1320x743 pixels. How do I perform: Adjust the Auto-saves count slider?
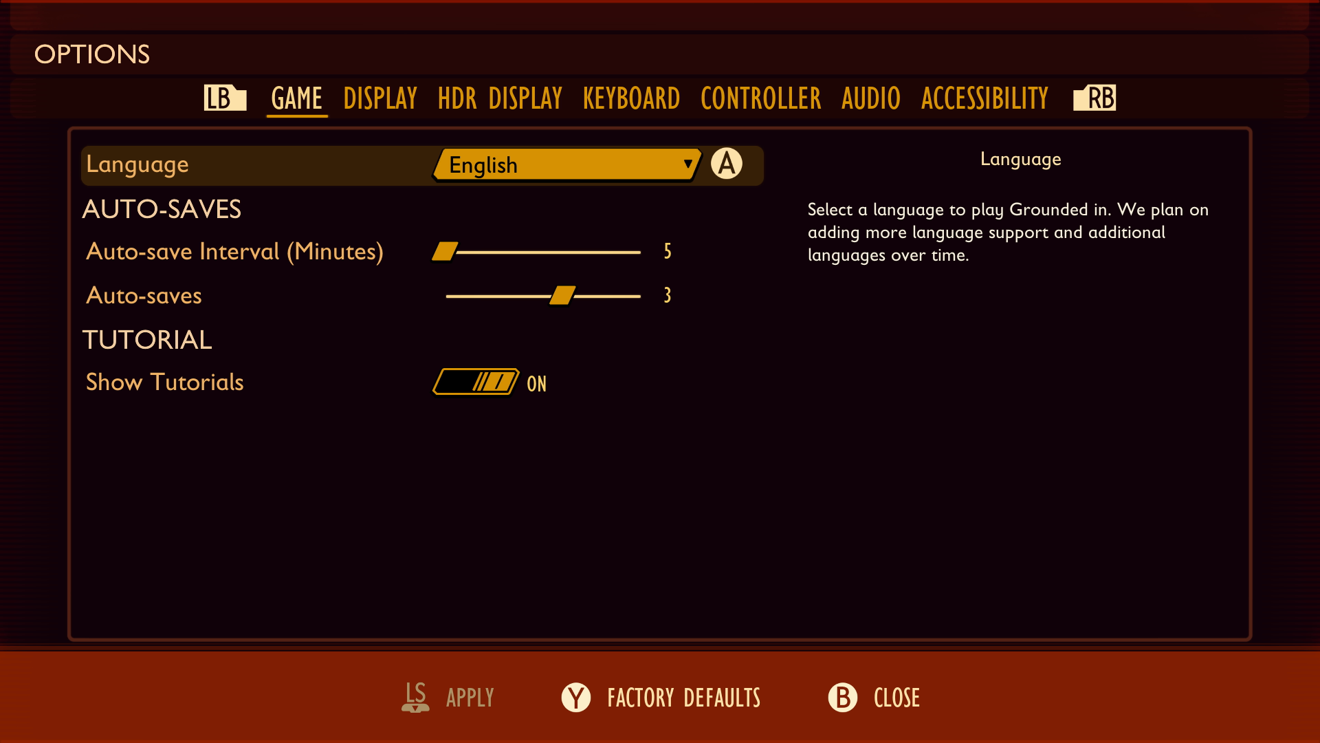pyautogui.click(x=560, y=295)
